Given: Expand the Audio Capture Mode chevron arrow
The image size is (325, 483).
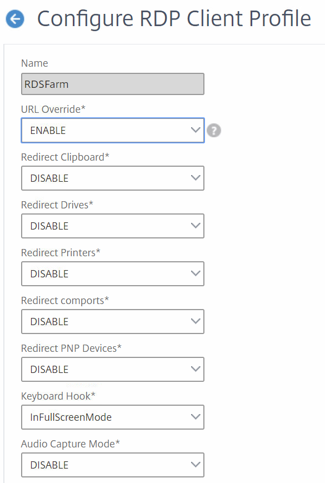Looking at the screenshot, I should point(196,464).
